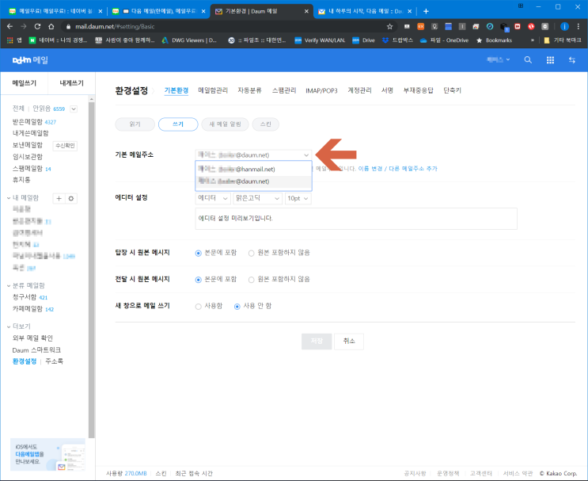Viewport: 588px width, 481px height.
Task: Select 본문에 포함 for 답장 시 원본 메시지
Action: pyautogui.click(x=199, y=253)
